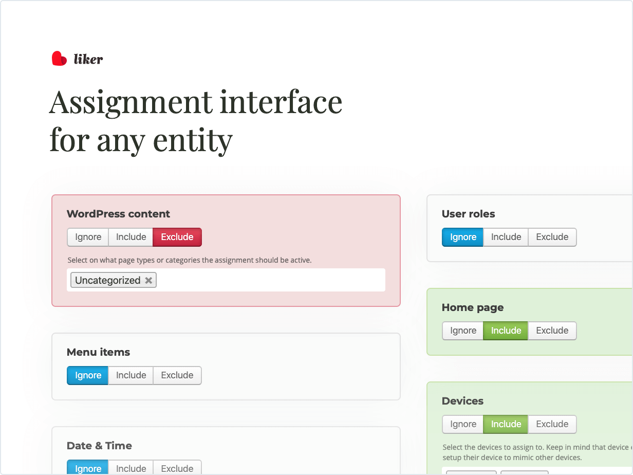Click the liker heart logo
Image resolution: width=633 pixels, height=475 pixels.
[x=58, y=58]
